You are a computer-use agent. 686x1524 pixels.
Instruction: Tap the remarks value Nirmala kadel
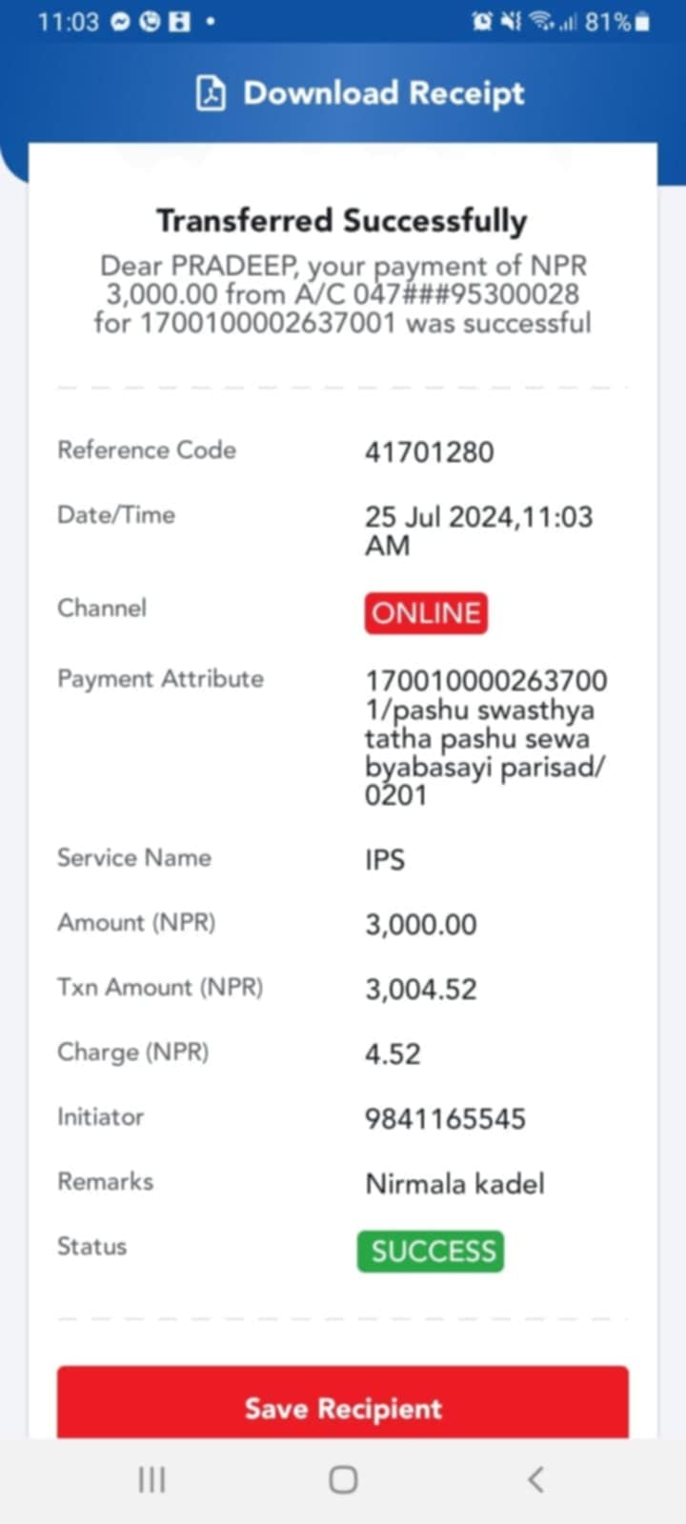tap(455, 1184)
